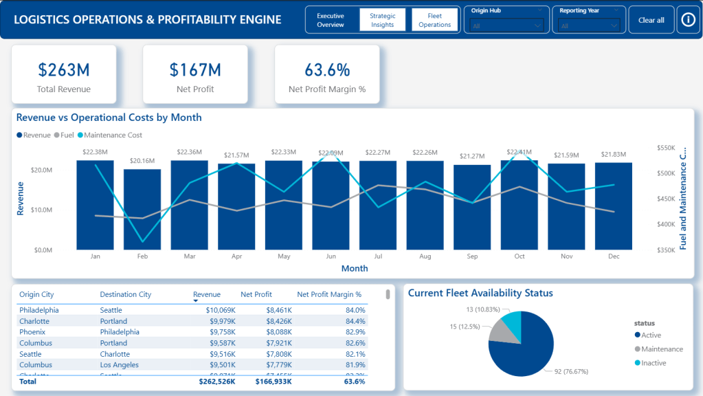Open the Origin Hub dropdown list
Viewport: 703px width, 396px height.
pos(507,25)
